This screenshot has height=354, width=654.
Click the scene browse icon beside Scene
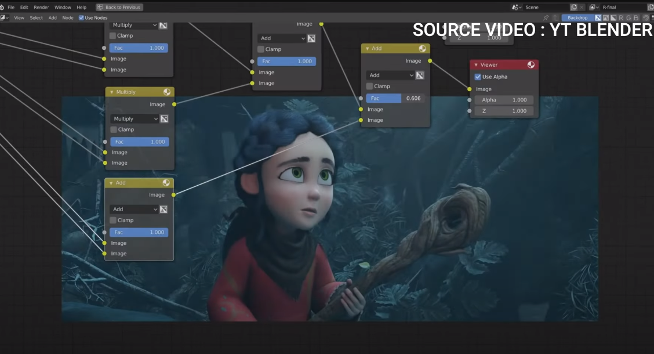pyautogui.click(x=517, y=7)
